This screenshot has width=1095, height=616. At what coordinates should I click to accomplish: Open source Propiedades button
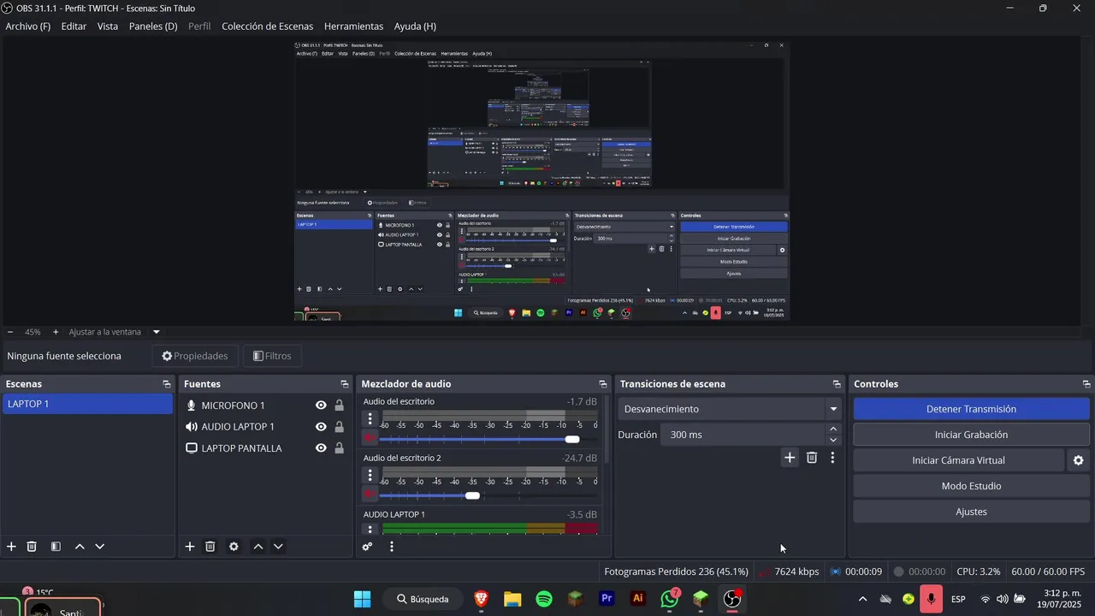point(195,356)
